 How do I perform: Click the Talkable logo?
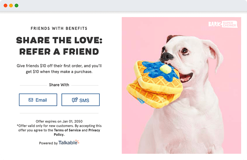(x=69, y=142)
